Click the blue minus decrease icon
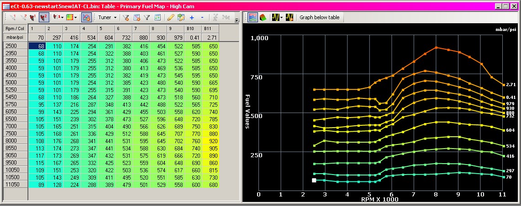This screenshot has height=206, width=521. click(202, 18)
